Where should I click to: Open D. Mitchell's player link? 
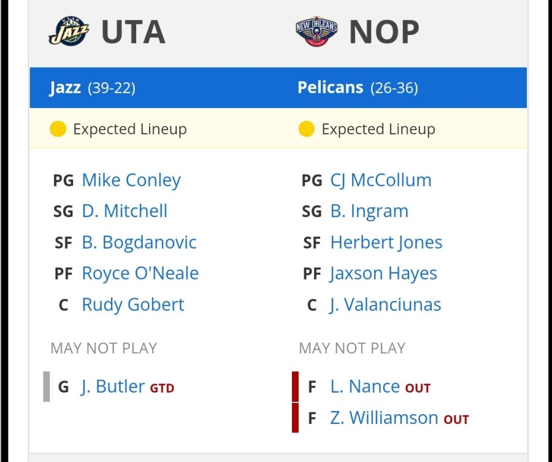point(125,211)
